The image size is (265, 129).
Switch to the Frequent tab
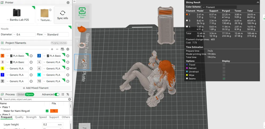pos(7,117)
